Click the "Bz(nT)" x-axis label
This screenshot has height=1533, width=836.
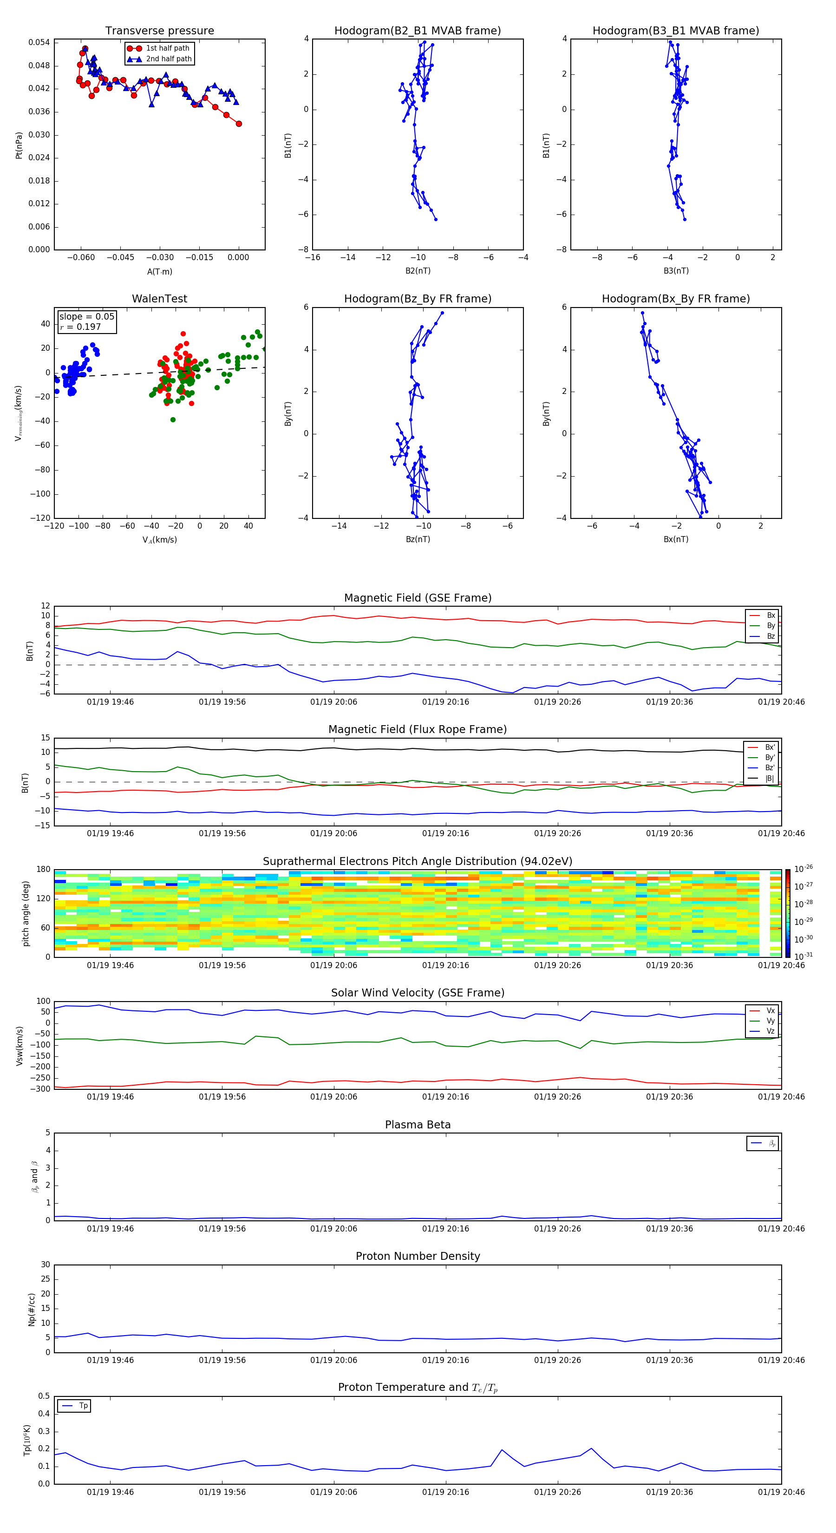pyautogui.click(x=418, y=539)
